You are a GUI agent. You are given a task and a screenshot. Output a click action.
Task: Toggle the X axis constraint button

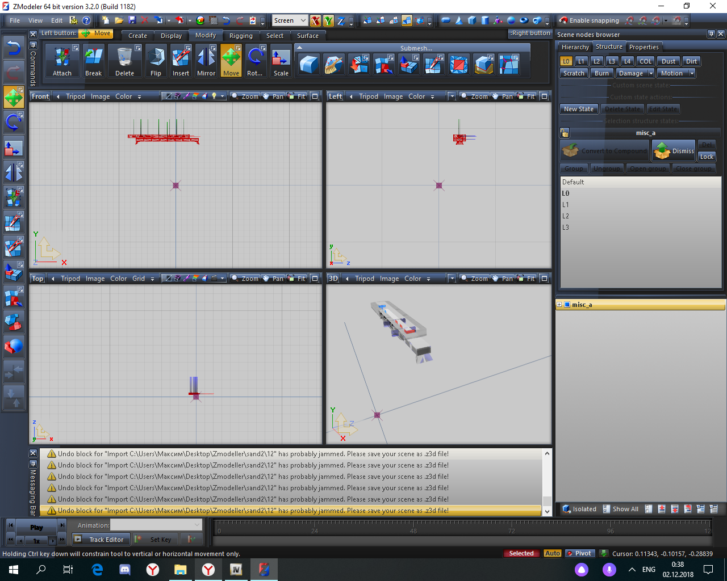(315, 21)
